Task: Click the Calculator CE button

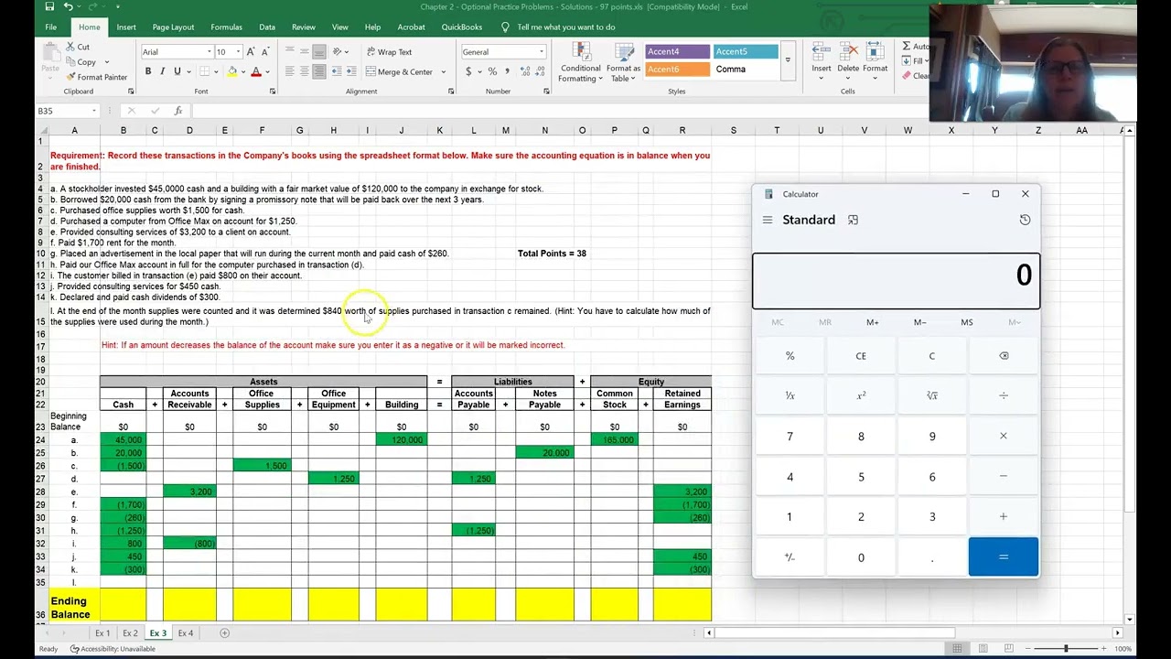Action: pyautogui.click(x=861, y=356)
